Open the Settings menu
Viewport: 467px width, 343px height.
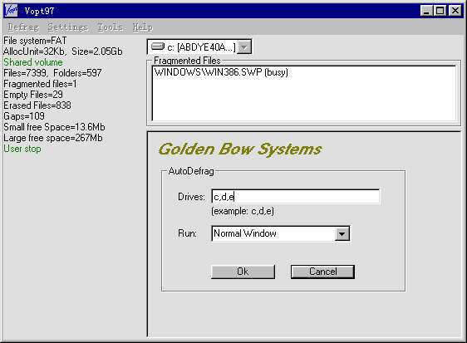click(68, 27)
